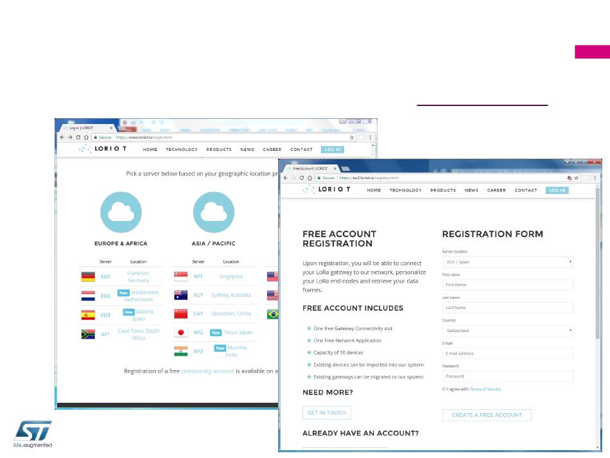Viewport: 610px width, 458px height.
Task: Open HOME in the login page menu
Action: (150, 150)
